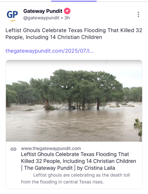Open the flooded trees preview image
Viewport: 148px width, 194px height.
74,101
